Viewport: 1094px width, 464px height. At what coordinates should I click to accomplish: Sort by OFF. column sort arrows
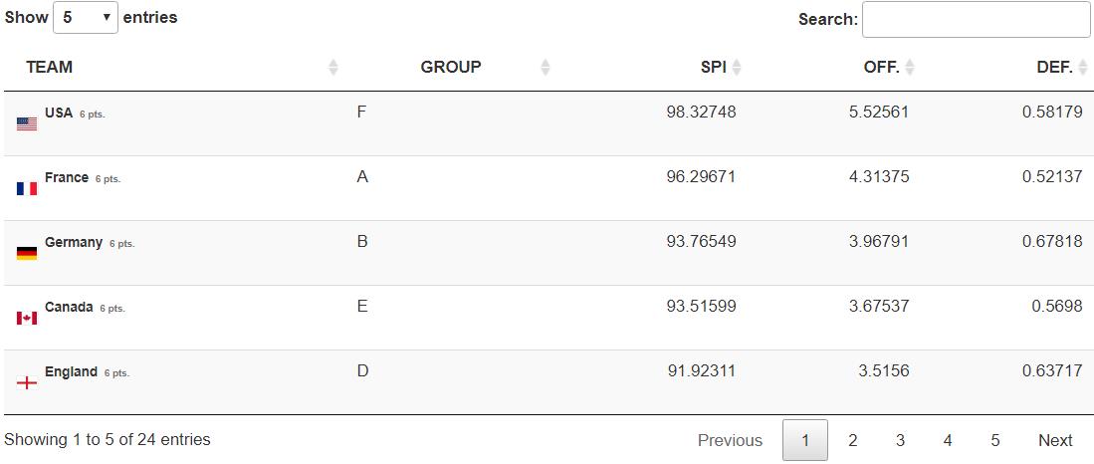[x=909, y=67]
